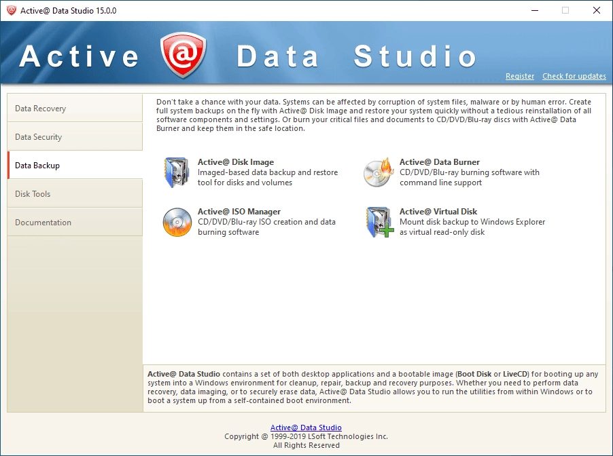Click the Active@ Disk Image title

[x=236, y=162]
